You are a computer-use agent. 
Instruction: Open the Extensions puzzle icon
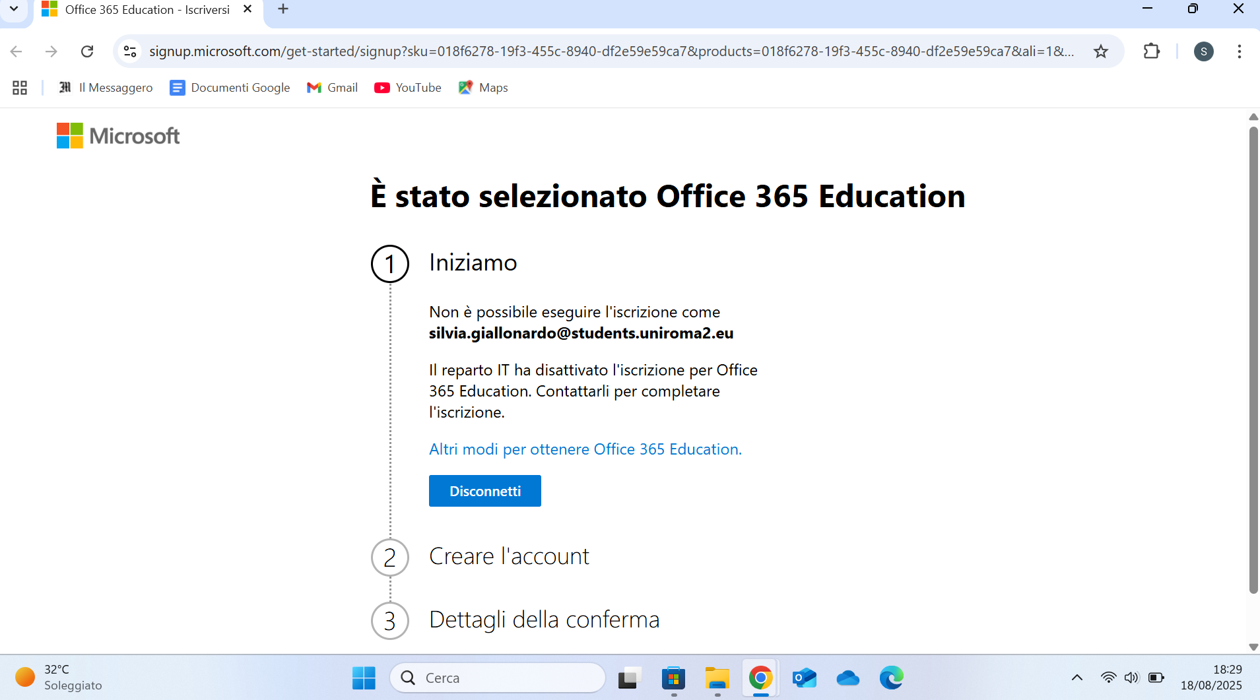[x=1151, y=51]
